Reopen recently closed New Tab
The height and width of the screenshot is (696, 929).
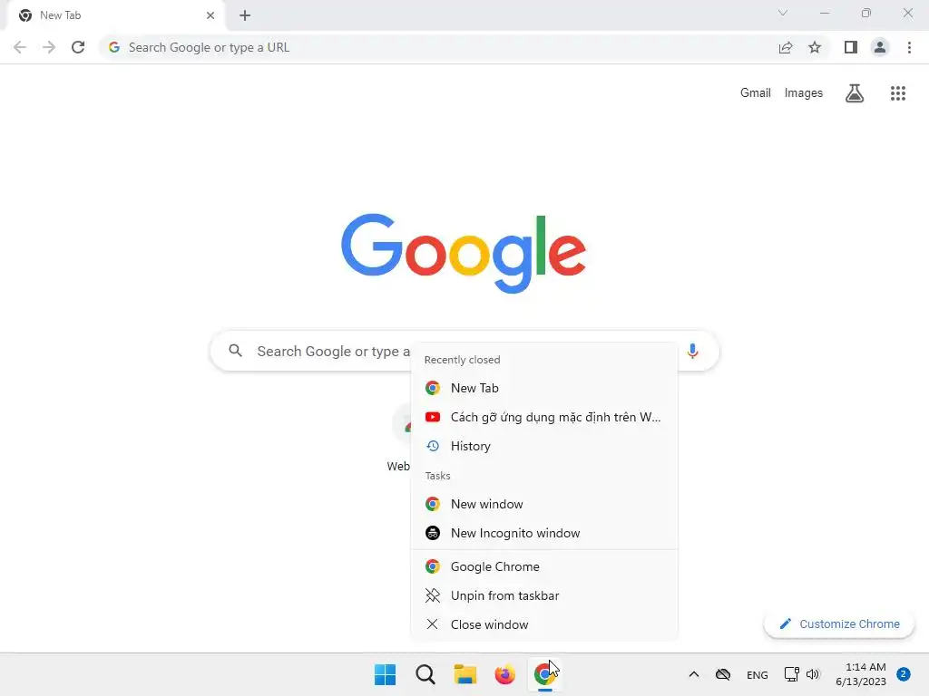pyautogui.click(x=544, y=388)
